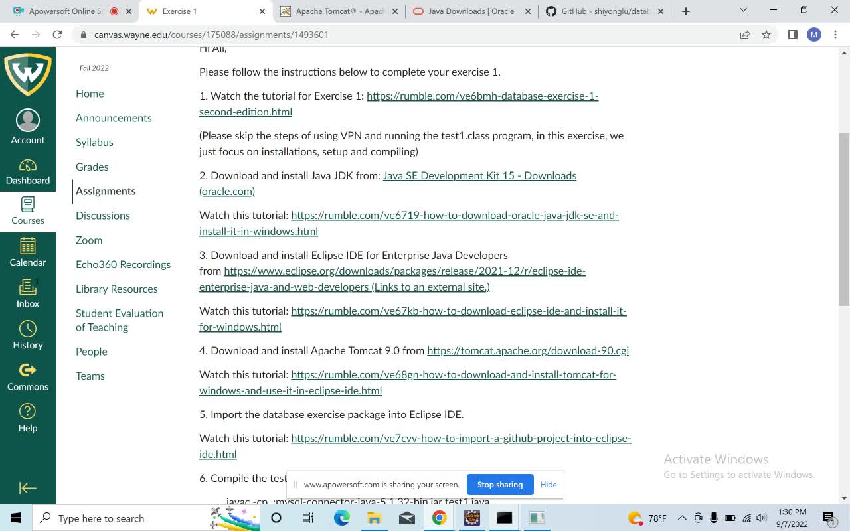Open Student Evaluation of Teaching
This screenshot has height=531, width=850.
[120, 320]
